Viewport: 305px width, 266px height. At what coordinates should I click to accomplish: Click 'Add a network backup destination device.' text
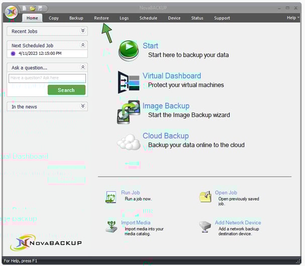coord(239,231)
